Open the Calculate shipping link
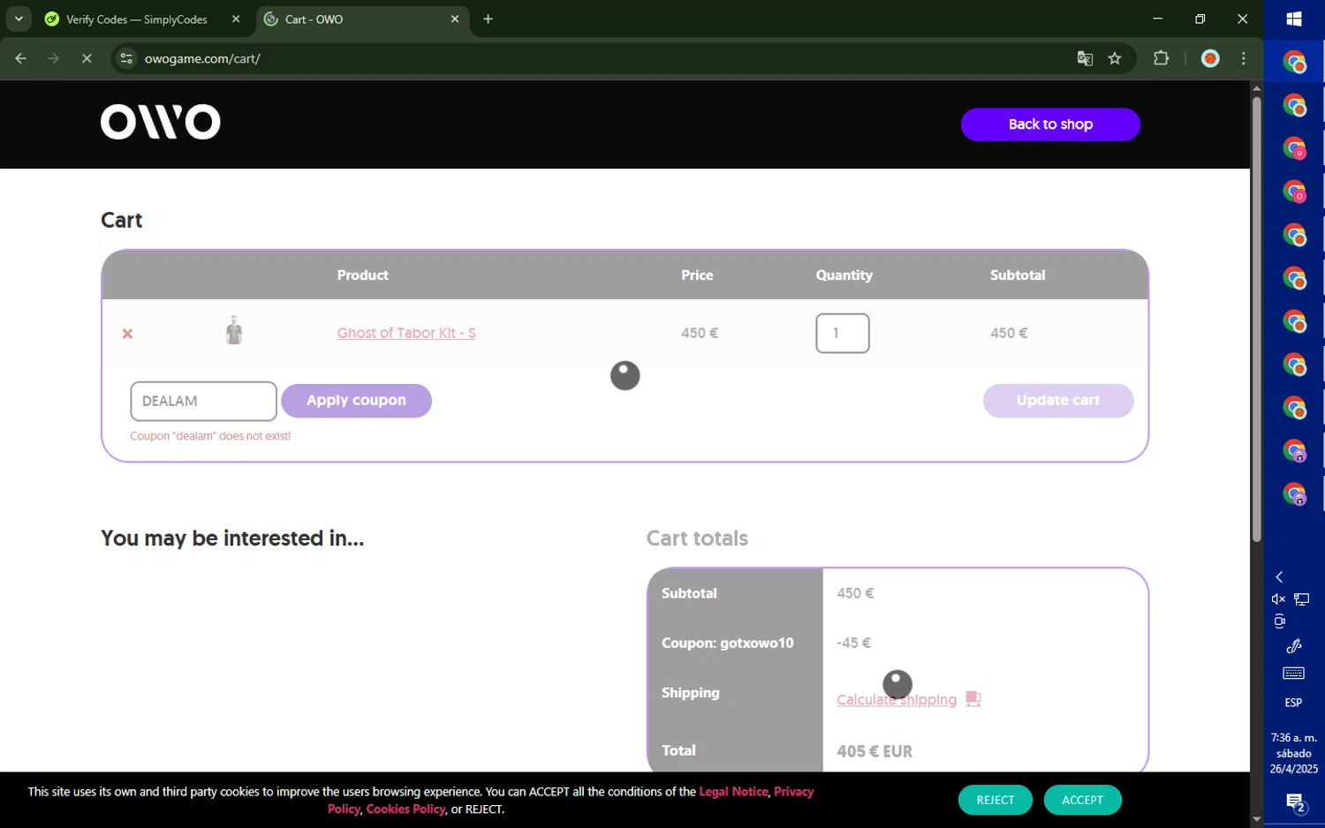Image resolution: width=1325 pixels, height=828 pixels. click(x=897, y=699)
